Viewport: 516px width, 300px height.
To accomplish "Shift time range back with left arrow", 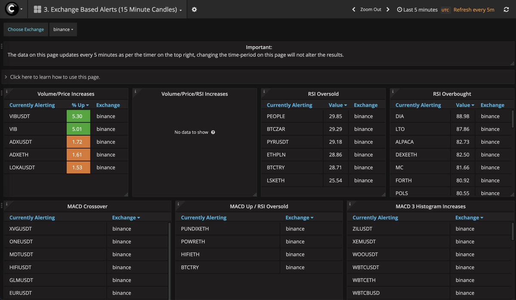I will (x=353, y=9).
